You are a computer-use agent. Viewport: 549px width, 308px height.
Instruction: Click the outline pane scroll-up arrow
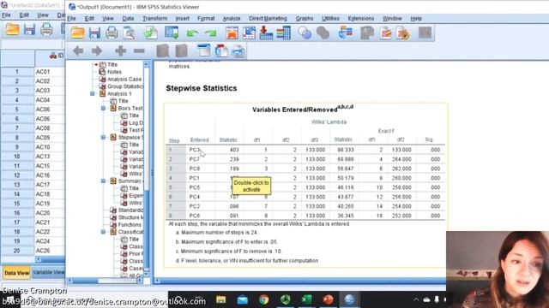click(x=147, y=64)
